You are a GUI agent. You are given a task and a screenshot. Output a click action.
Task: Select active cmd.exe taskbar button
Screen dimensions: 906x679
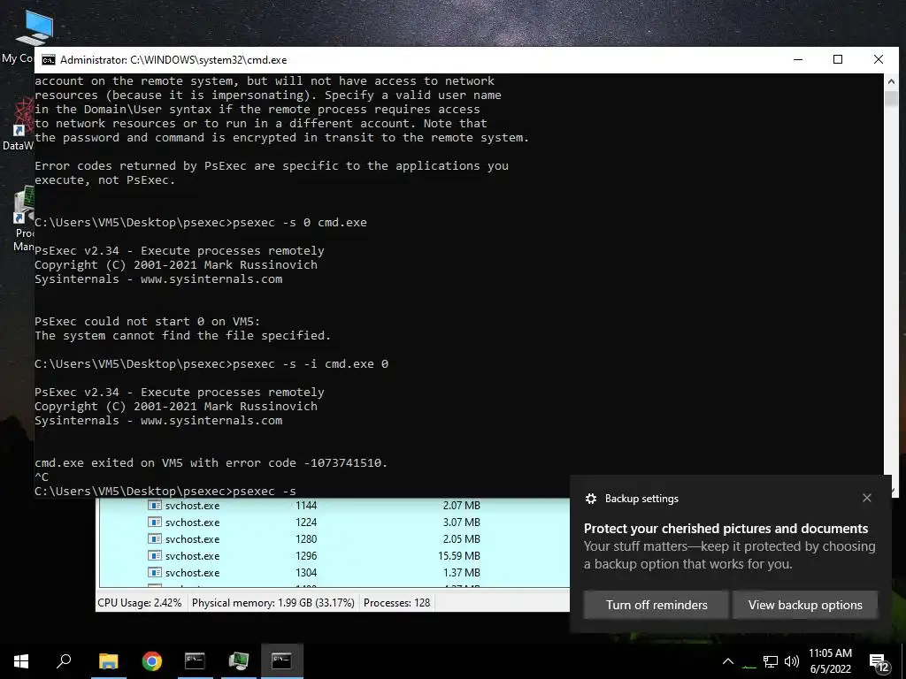click(x=282, y=661)
